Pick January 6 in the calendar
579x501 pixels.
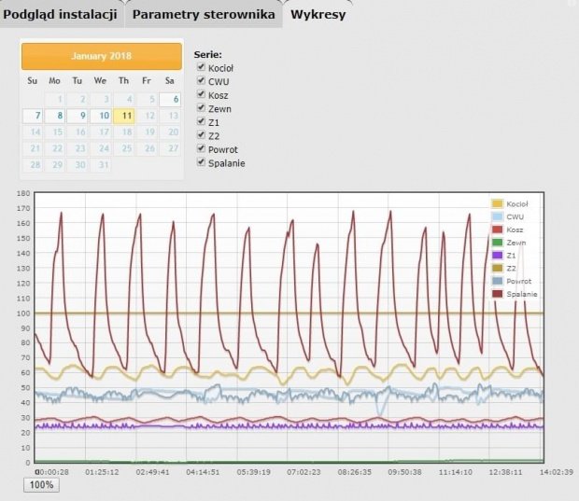pos(169,100)
